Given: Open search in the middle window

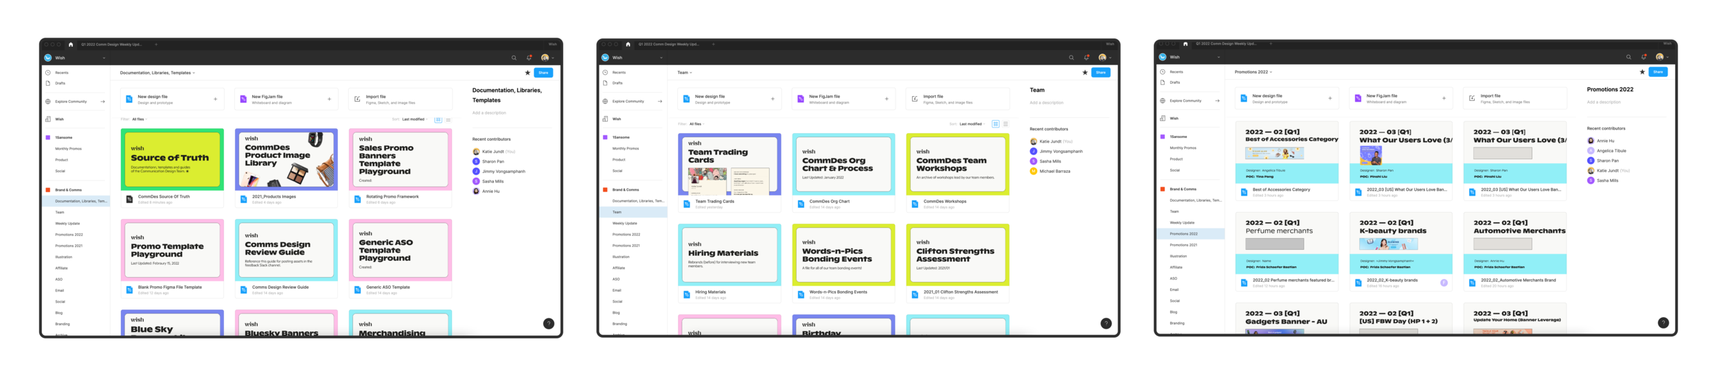Looking at the screenshot, I should coord(1071,58).
